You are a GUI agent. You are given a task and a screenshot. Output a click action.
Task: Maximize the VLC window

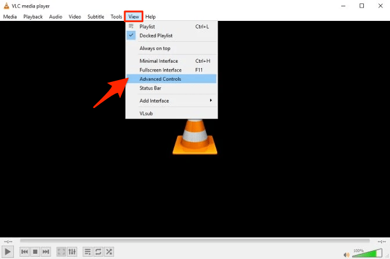click(x=362, y=6)
